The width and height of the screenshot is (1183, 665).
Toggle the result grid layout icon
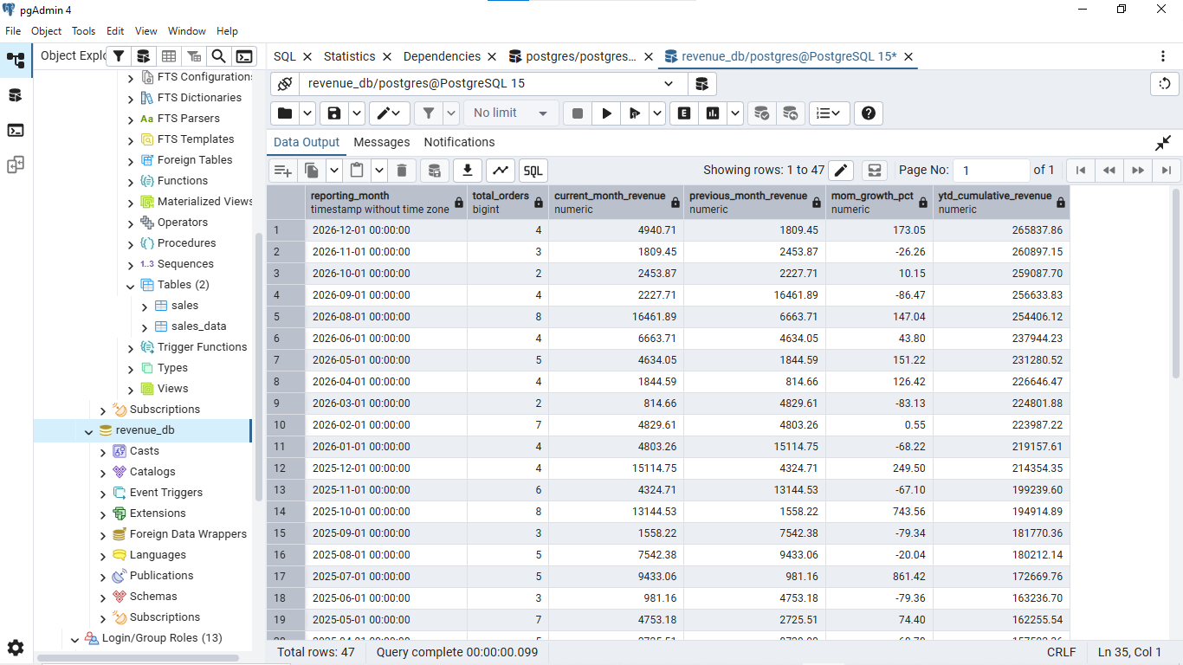[x=875, y=171]
